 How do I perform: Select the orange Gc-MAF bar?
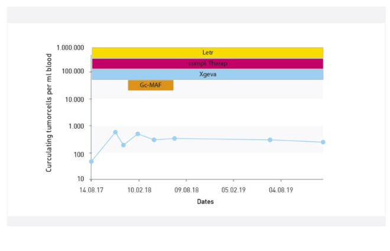151,85
